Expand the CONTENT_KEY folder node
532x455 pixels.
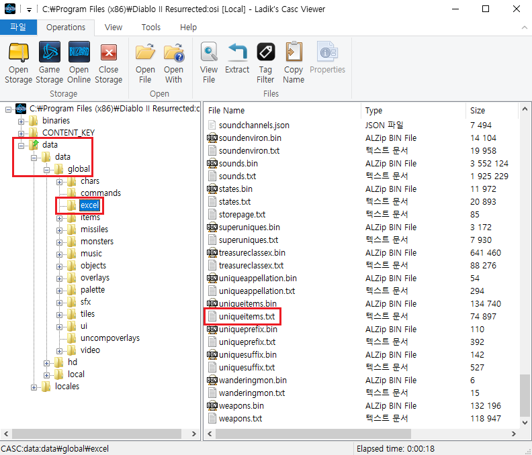point(21,134)
